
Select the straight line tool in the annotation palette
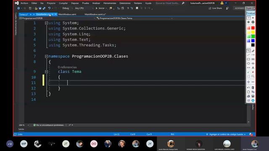coord(248,55)
